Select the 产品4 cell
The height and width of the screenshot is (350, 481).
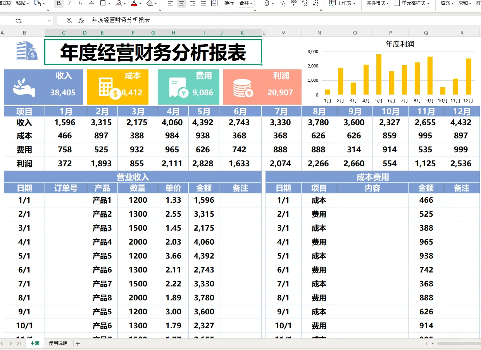click(x=102, y=242)
